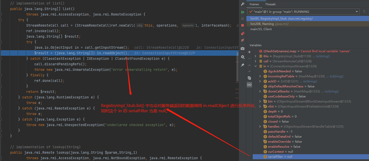Select the enableResolve = false row
Image resolution: width=369 pixels, height=161 pixels.
[x=311, y=147]
